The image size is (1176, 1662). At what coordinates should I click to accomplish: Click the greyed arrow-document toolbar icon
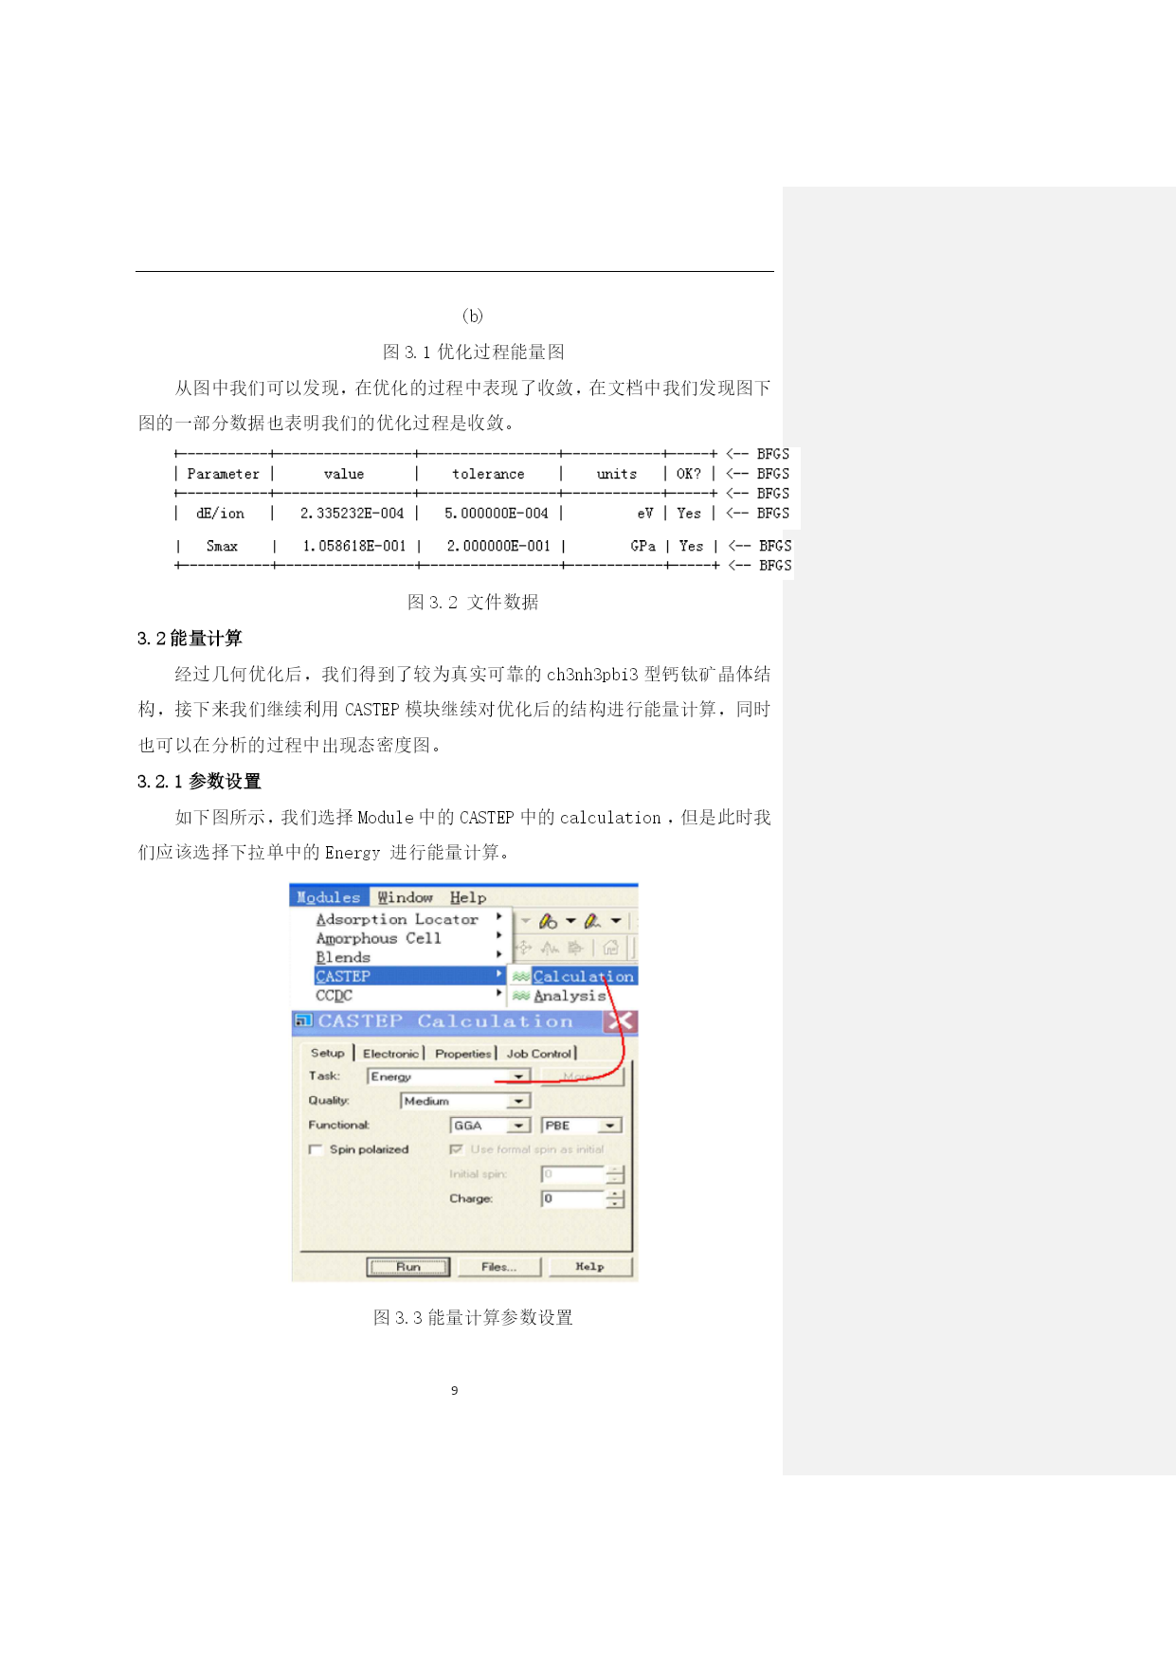pyautogui.click(x=575, y=948)
